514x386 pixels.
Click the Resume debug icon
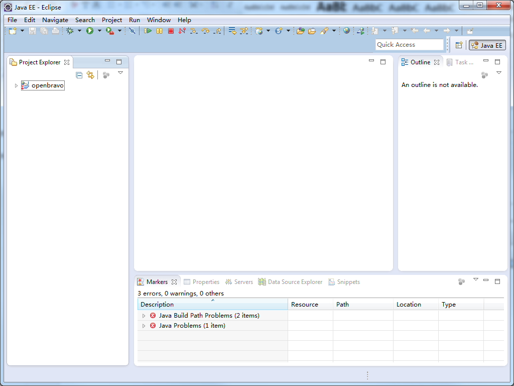(148, 31)
